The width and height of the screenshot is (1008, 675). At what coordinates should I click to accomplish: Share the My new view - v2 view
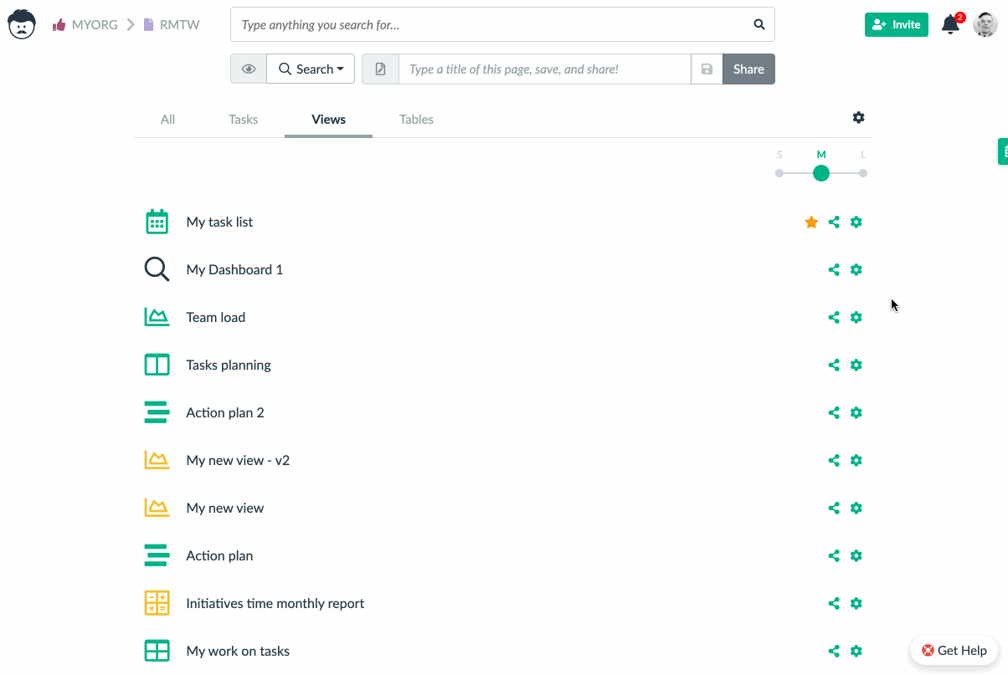coord(834,460)
